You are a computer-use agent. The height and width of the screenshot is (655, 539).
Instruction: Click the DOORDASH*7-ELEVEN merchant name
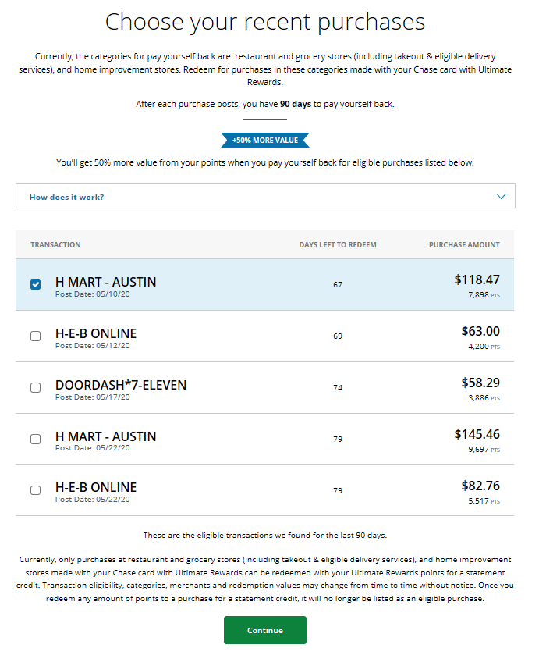pyautogui.click(x=121, y=385)
